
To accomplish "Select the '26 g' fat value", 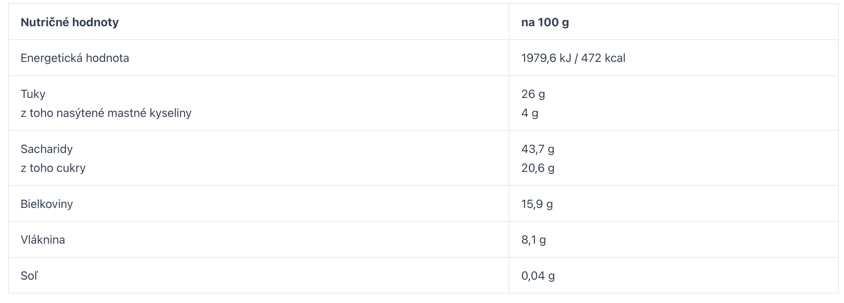I will [533, 94].
